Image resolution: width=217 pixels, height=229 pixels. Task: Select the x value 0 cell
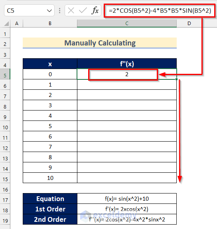pos(50,74)
